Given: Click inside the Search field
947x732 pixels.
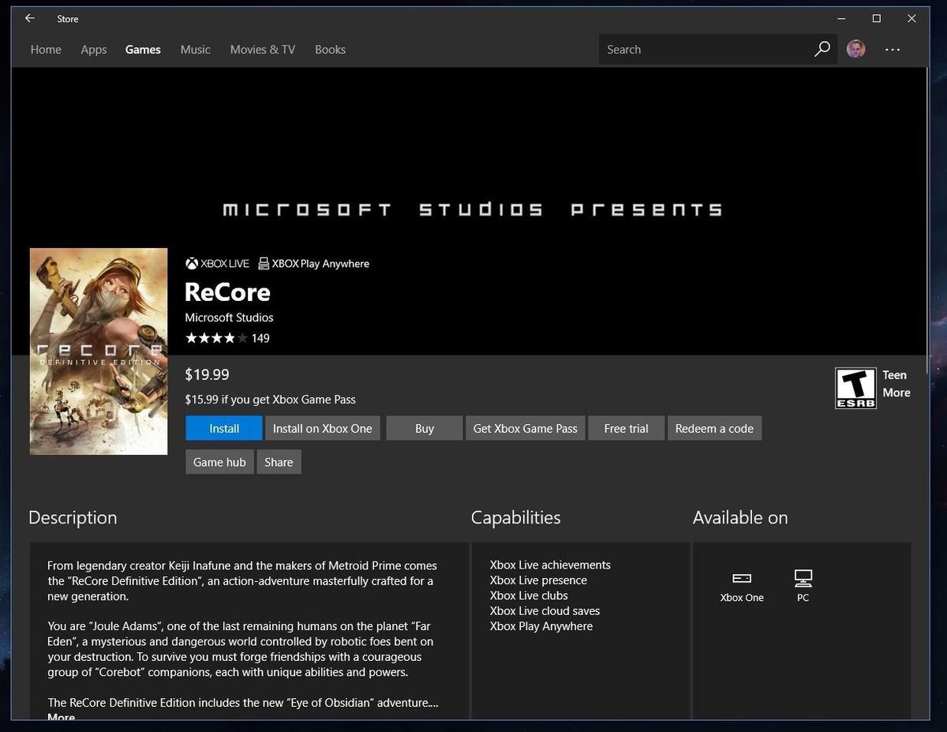Looking at the screenshot, I should [x=694, y=49].
